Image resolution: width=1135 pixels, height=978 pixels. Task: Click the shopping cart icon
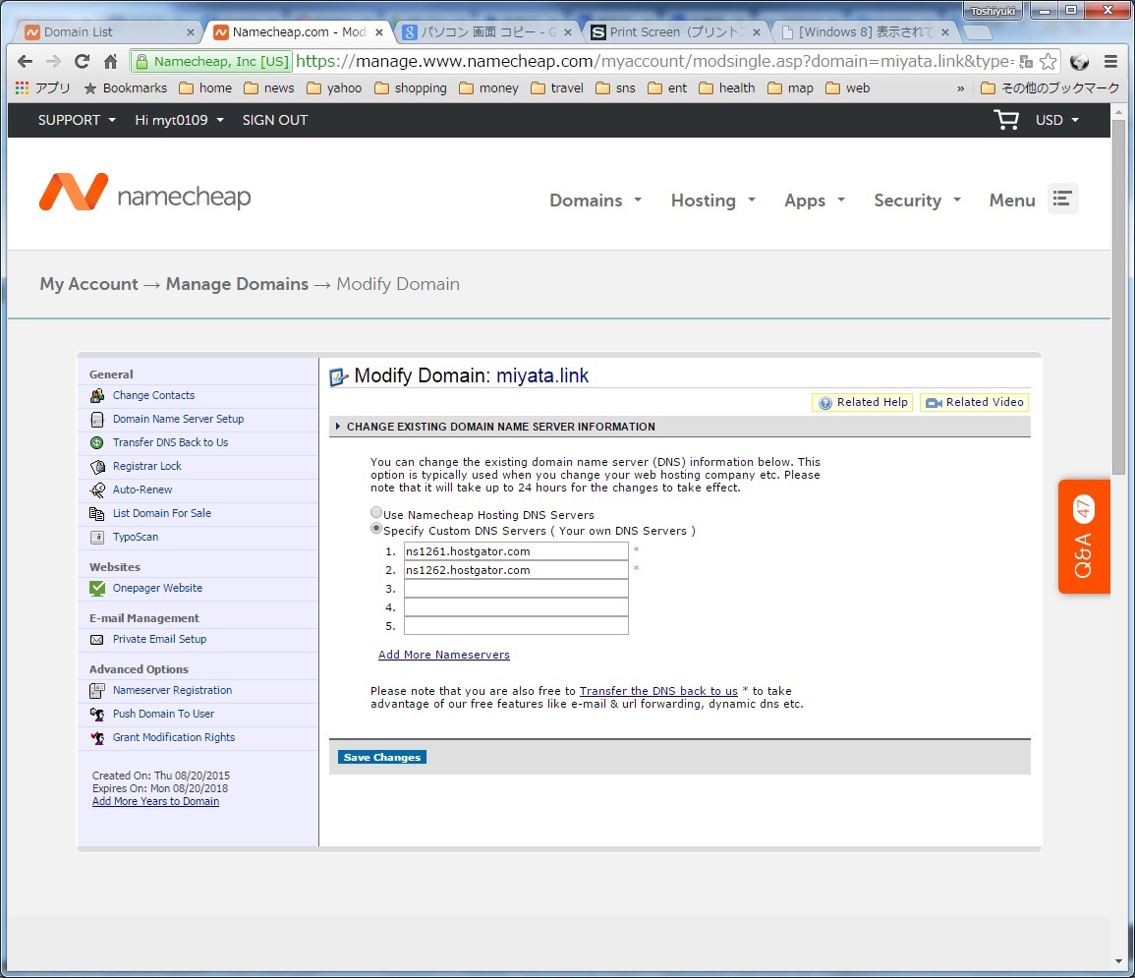[1005, 120]
